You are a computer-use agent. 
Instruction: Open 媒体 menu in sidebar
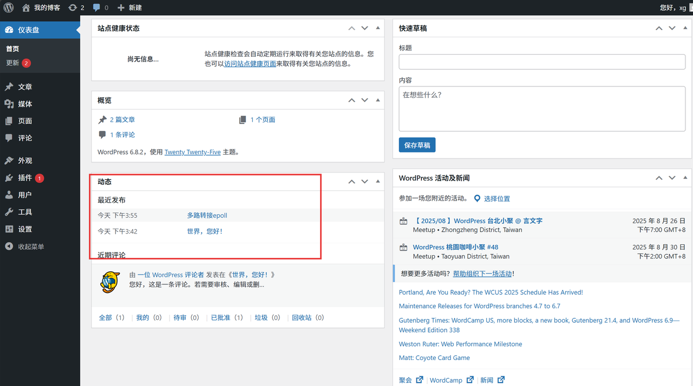(40, 104)
